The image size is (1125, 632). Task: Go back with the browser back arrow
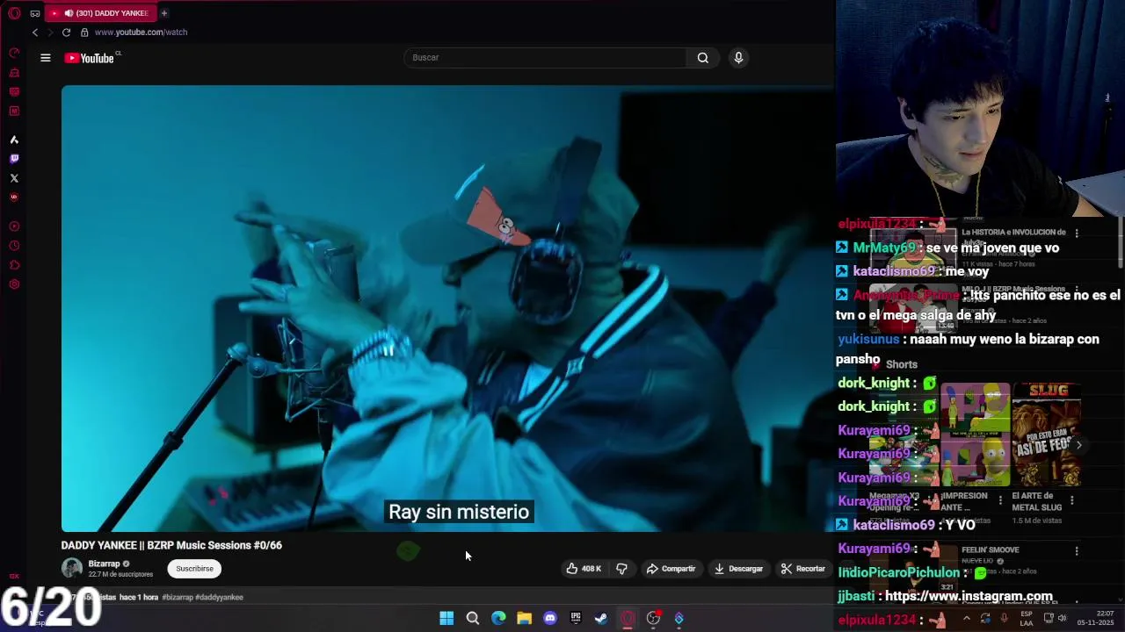coord(35,32)
